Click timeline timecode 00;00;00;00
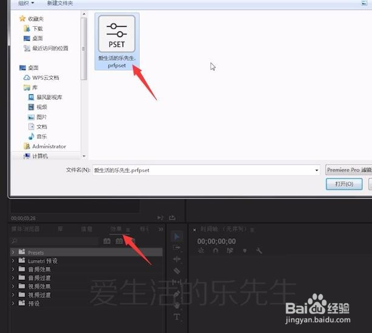372x333 pixels. [217, 241]
